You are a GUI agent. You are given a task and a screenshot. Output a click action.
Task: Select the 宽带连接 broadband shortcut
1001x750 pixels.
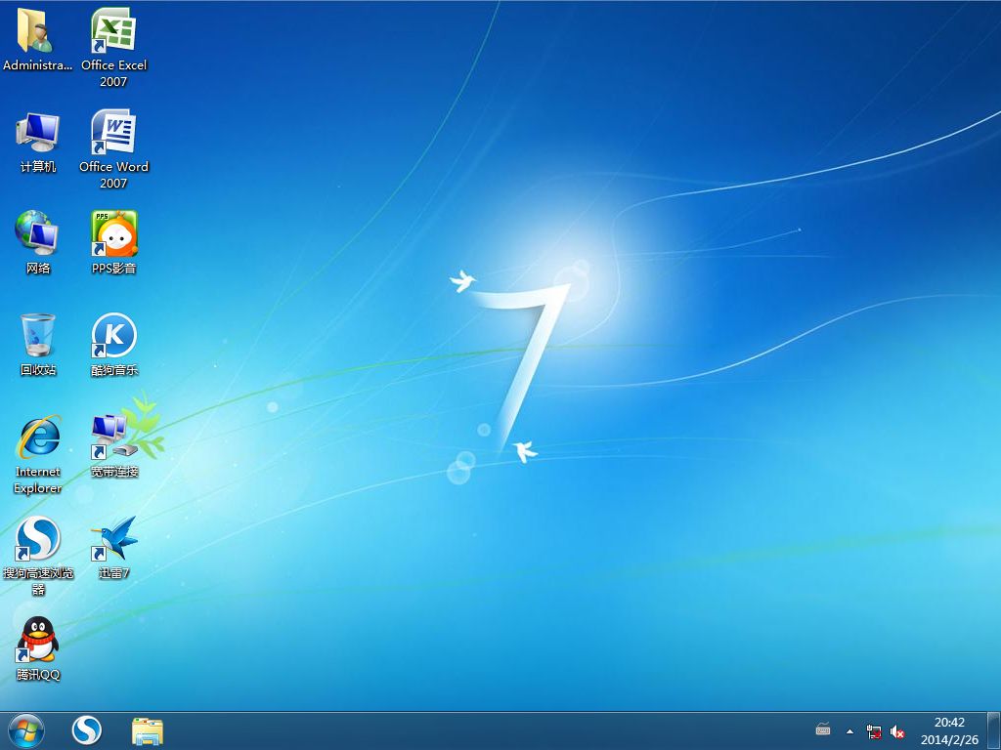pyautogui.click(x=113, y=445)
